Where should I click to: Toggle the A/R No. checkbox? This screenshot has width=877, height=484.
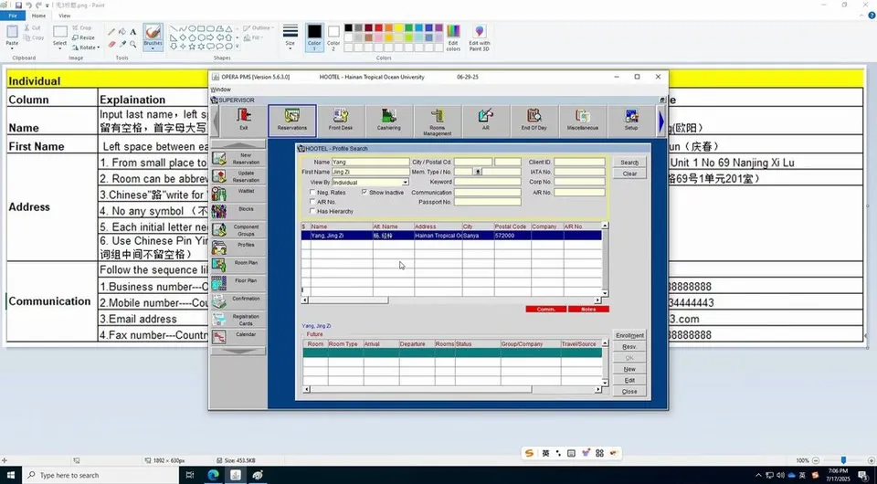pyautogui.click(x=312, y=202)
